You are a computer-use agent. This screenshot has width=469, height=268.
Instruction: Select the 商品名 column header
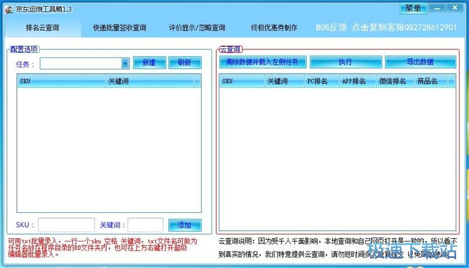pos(431,81)
